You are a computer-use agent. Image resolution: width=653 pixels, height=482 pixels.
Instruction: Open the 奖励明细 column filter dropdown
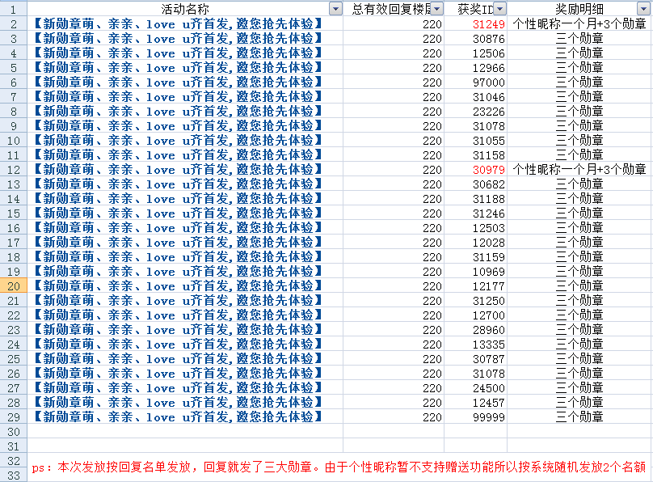644,9
